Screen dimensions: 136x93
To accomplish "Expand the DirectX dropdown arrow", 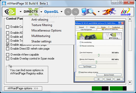I will click(x=41, y=12).
